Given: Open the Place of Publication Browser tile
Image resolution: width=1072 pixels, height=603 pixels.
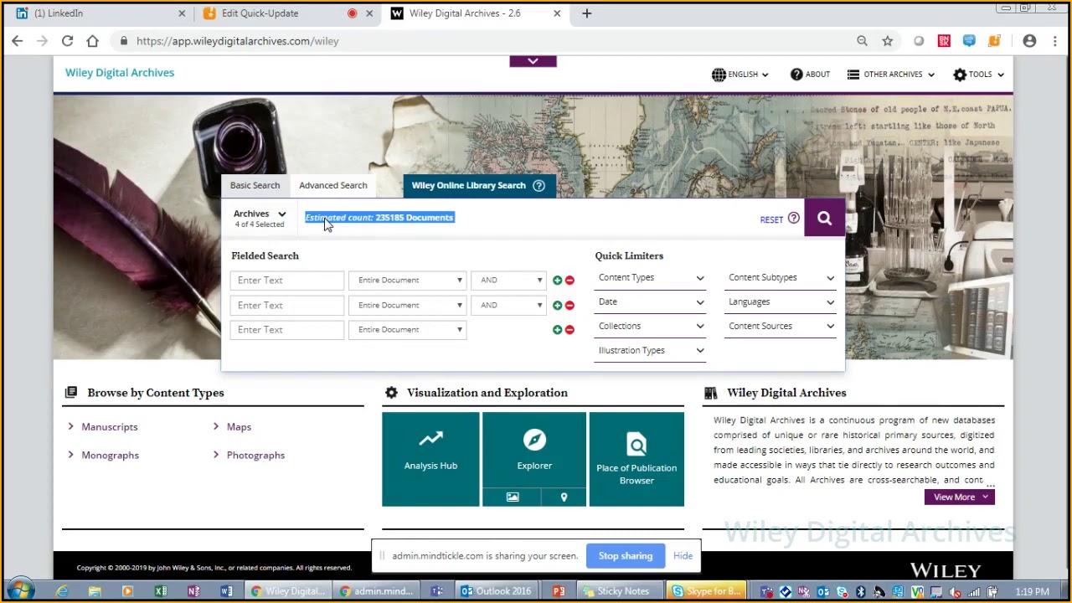Looking at the screenshot, I should click(x=636, y=459).
